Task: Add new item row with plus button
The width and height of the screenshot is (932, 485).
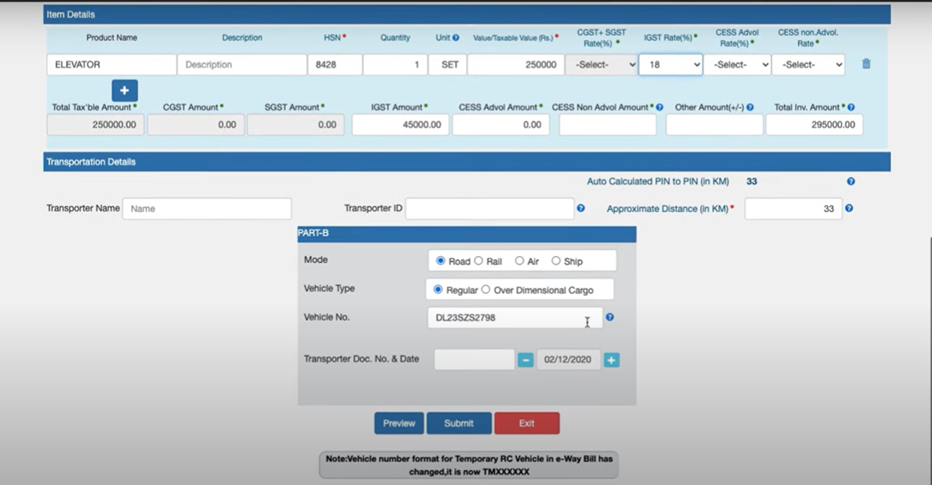Action: tap(125, 91)
